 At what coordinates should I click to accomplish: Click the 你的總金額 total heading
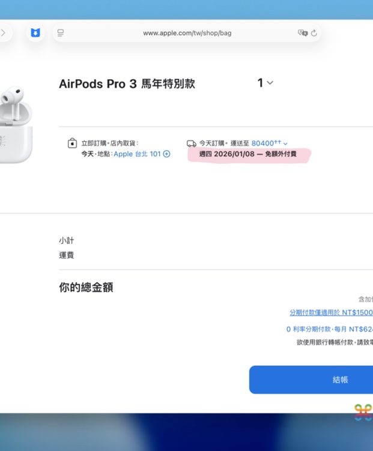(86, 287)
